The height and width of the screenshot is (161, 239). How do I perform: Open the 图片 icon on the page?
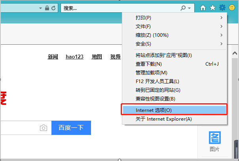click(215, 141)
